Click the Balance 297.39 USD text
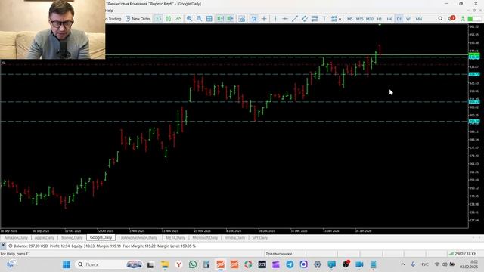This screenshot has height=272, width=484. click(x=31, y=246)
